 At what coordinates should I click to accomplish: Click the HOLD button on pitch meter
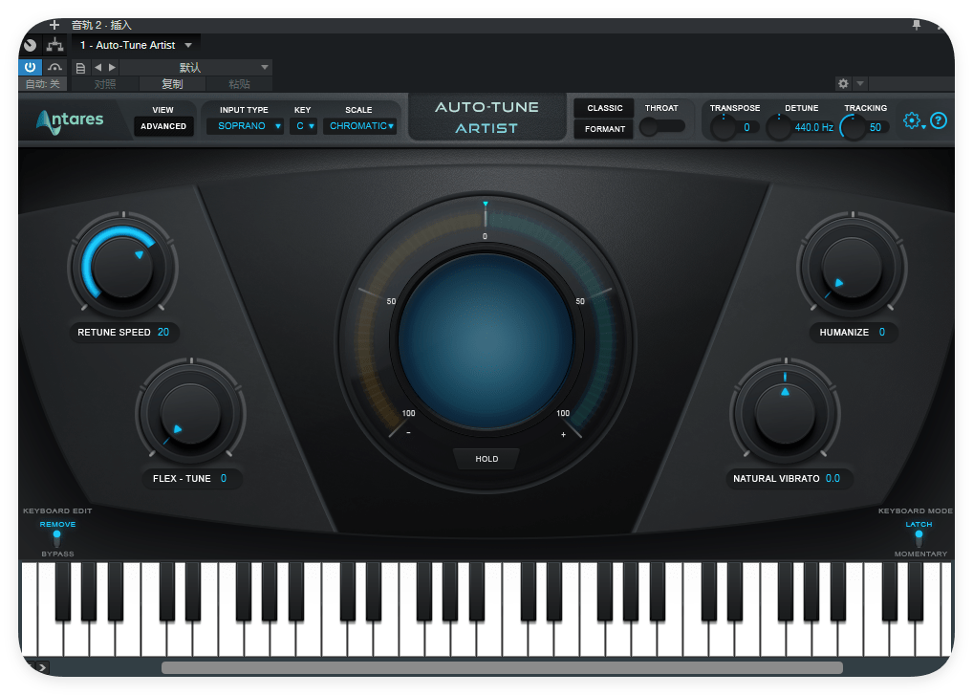pos(486,459)
